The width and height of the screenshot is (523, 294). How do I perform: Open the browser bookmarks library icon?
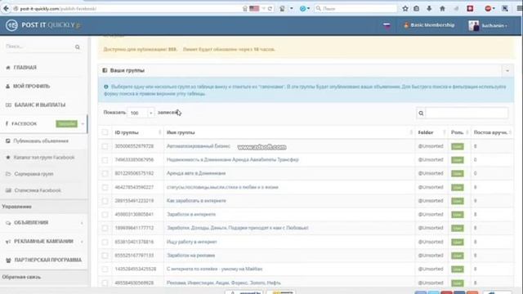tap(416, 9)
